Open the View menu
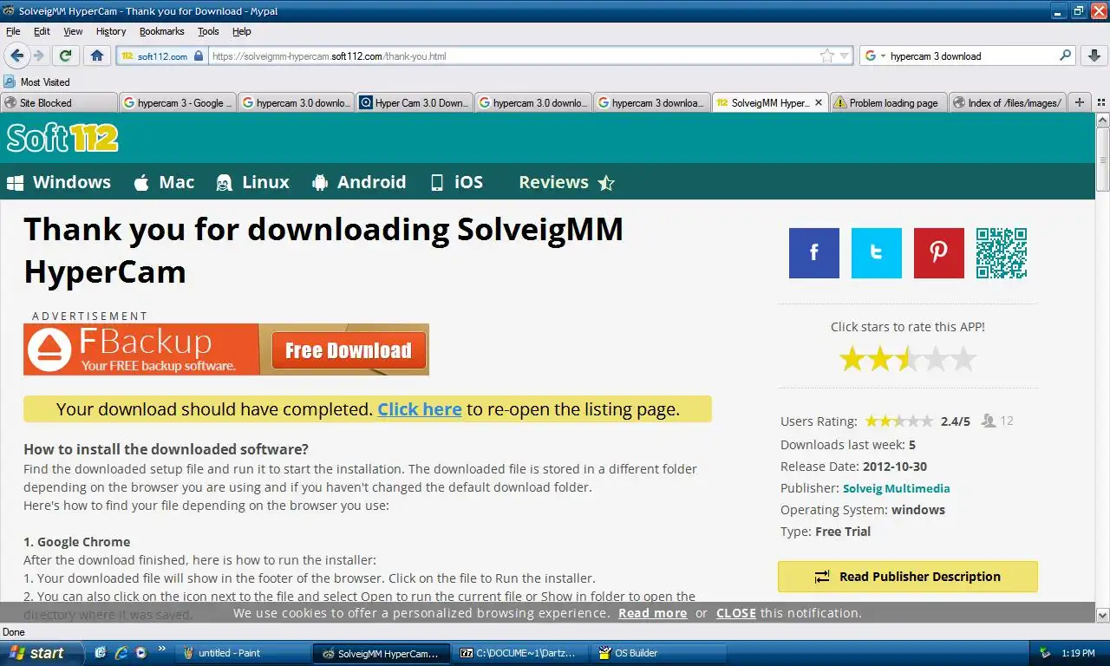 73,31
